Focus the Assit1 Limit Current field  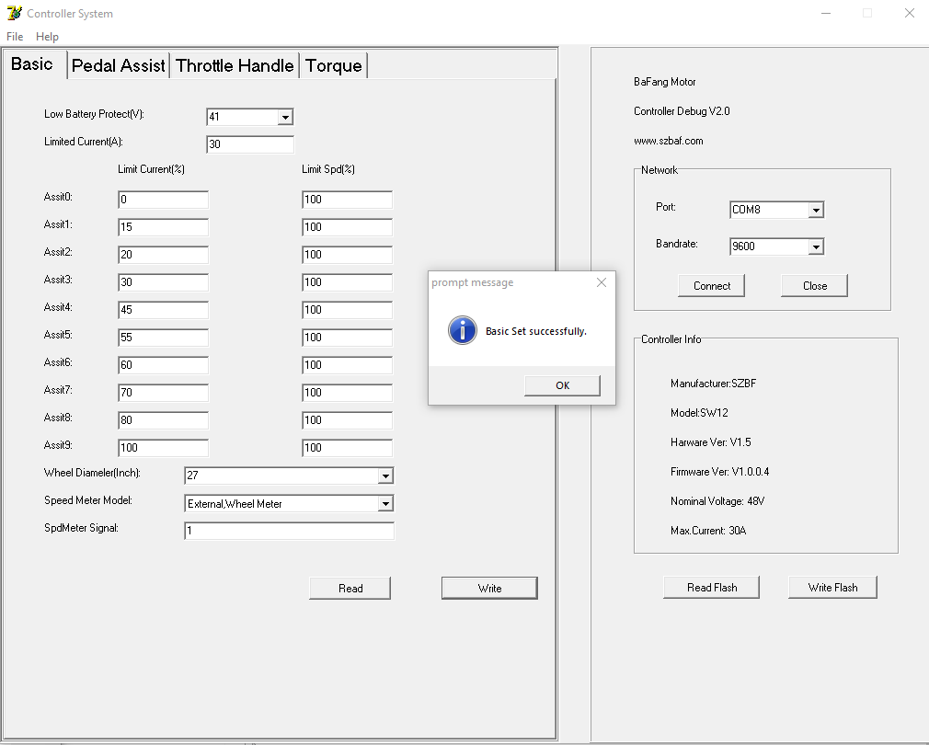click(x=163, y=227)
